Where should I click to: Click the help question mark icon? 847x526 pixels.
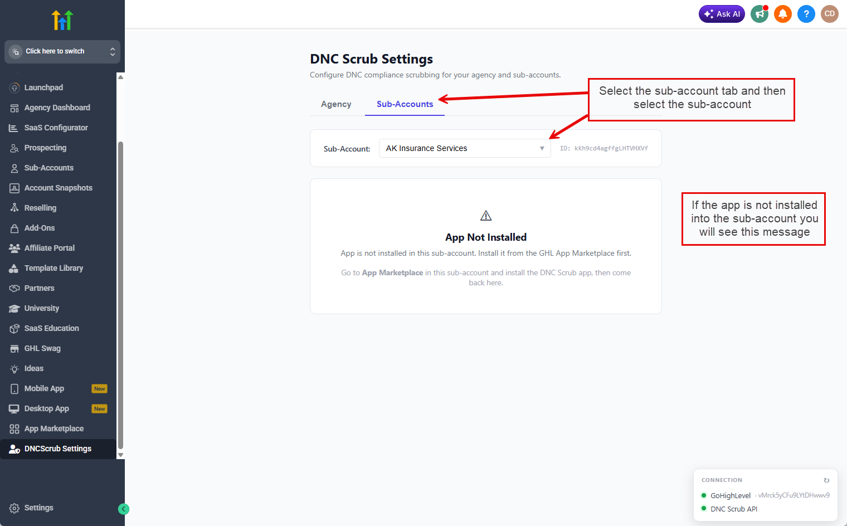click(806, 14)
